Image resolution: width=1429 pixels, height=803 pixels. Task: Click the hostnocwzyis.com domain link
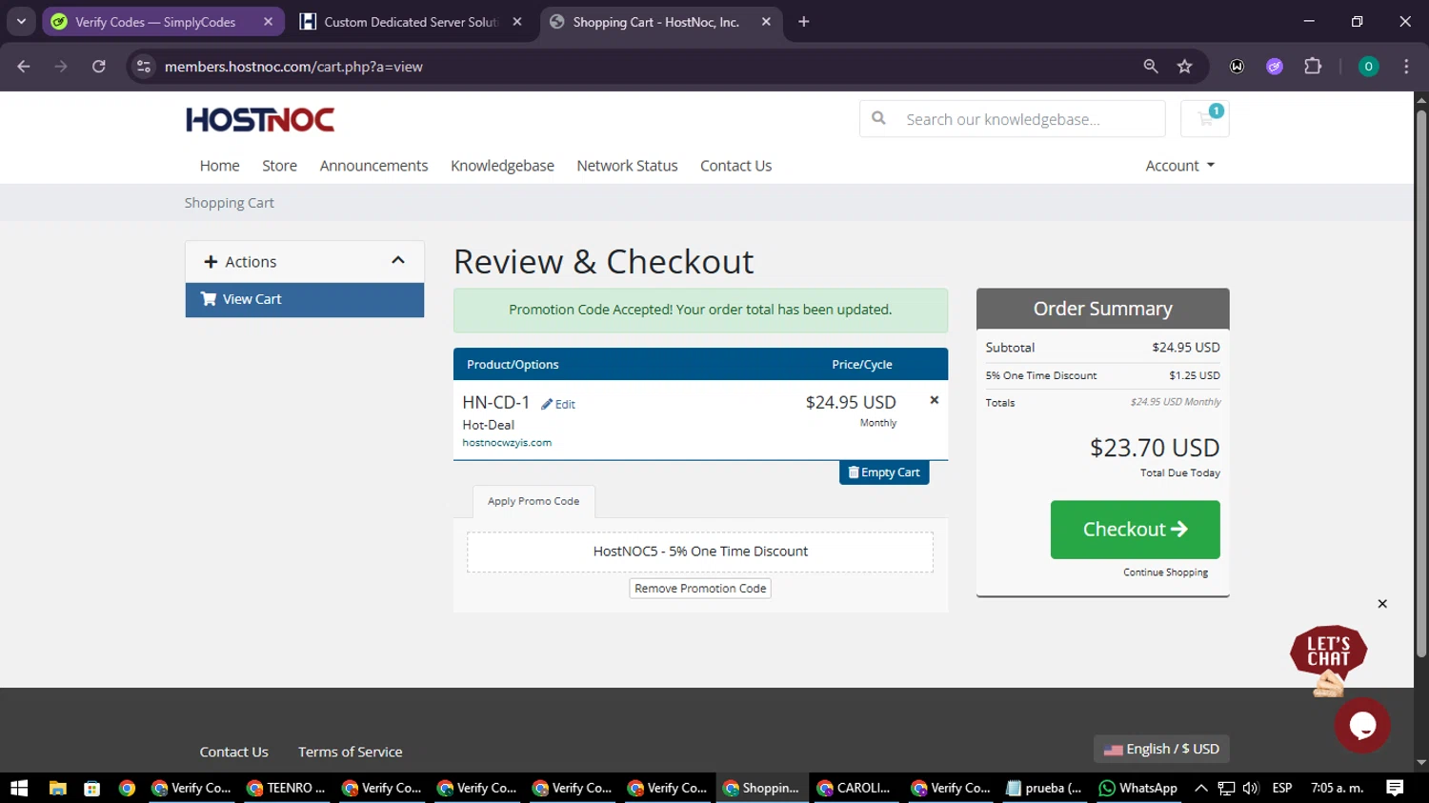507,443
